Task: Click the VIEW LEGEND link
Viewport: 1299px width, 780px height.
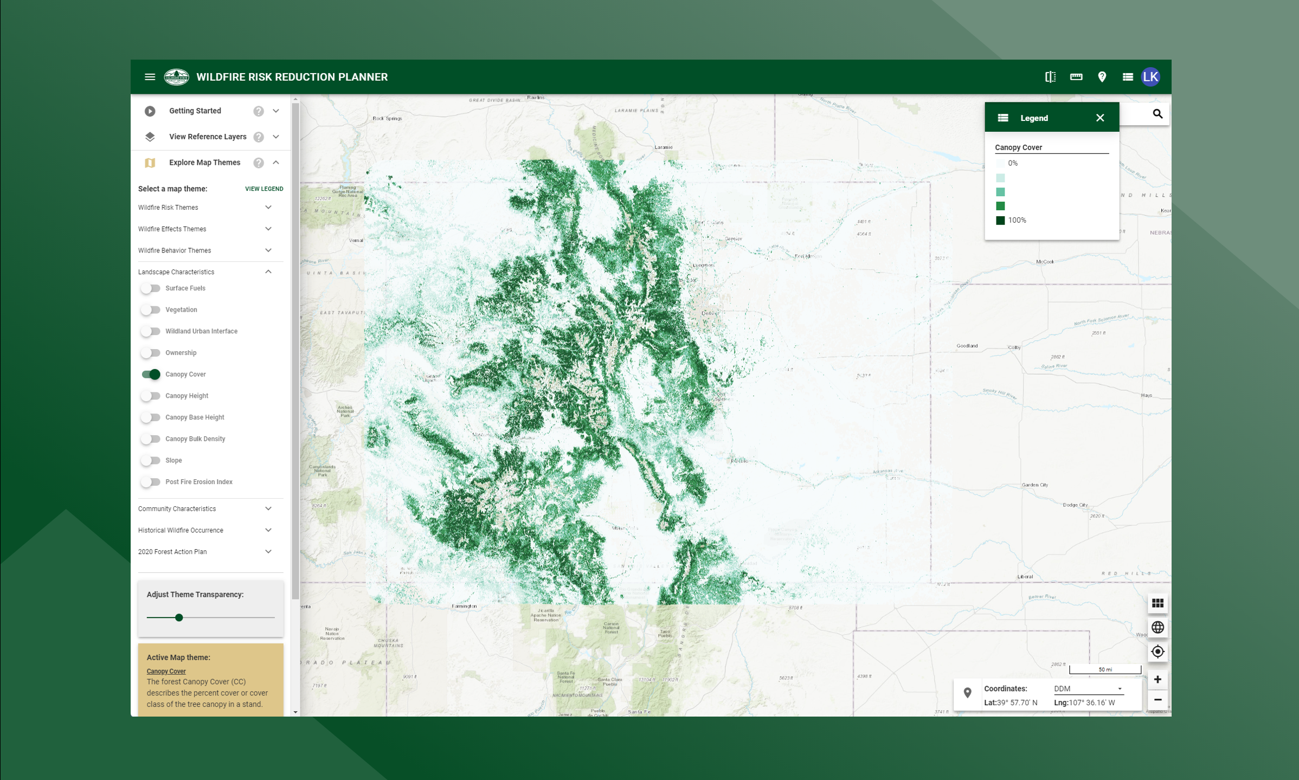Action: [264, 189]
